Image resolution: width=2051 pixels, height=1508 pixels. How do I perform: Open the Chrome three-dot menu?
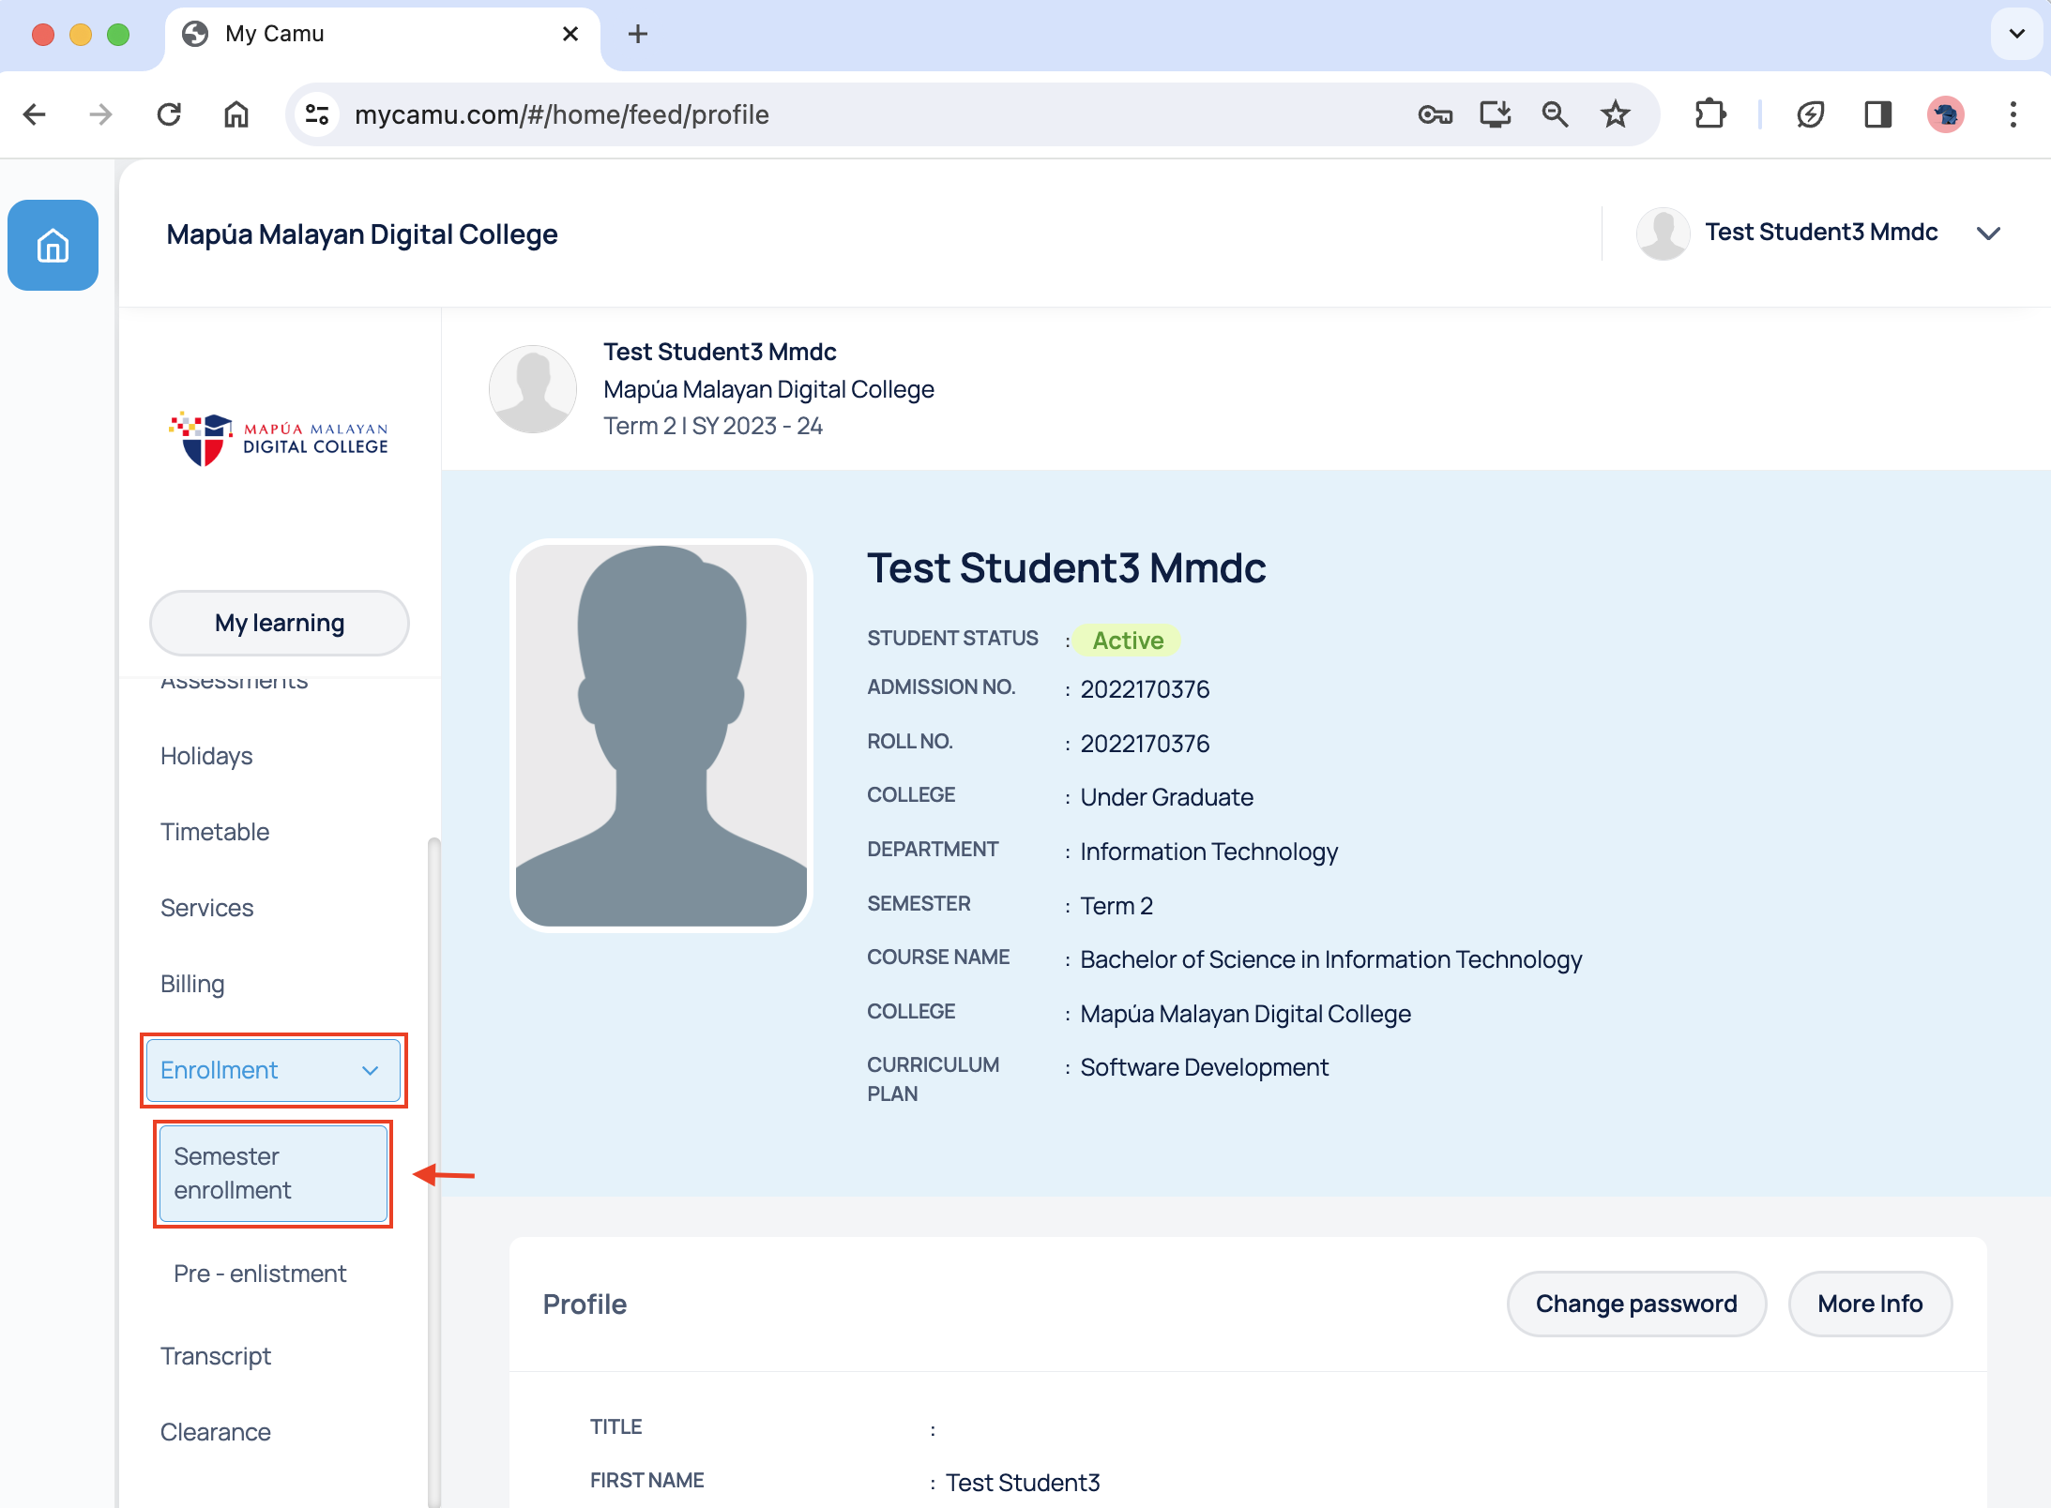click(2013, 114)
